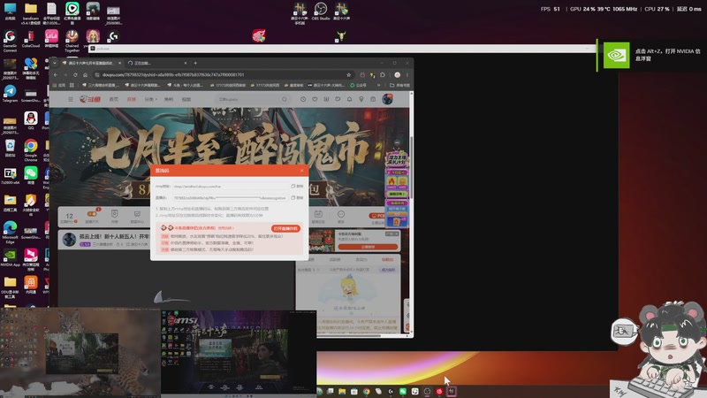Expand the bookmarks bar overflow chevron
Viewport: 707px width, 398px height.
pyautogui.click(x=378, y=85)
